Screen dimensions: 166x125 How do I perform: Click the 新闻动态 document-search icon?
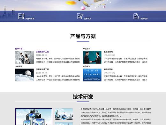point(136,16)
